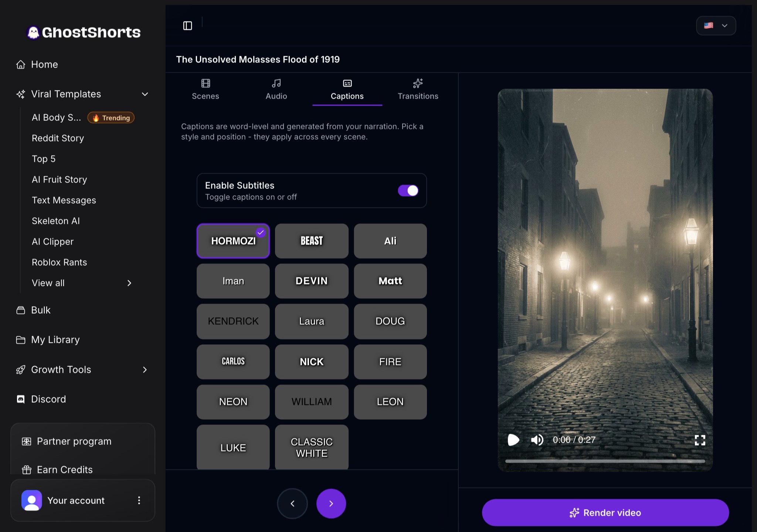Go to the previous step arrow
Screen dimensions: 757x532
pos(292,504)
